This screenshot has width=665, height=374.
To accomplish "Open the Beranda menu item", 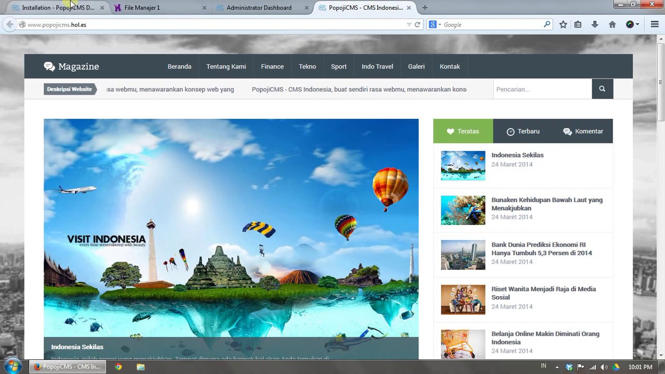I will click(x=179, y=66).
